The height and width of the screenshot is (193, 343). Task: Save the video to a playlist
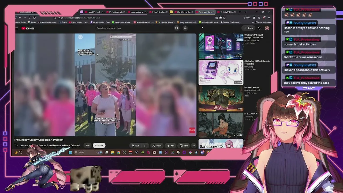(184, 146)
